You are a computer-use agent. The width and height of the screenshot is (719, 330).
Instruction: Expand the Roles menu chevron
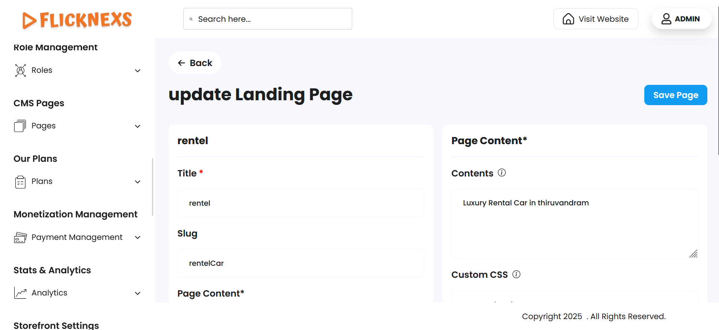(138, 71)
